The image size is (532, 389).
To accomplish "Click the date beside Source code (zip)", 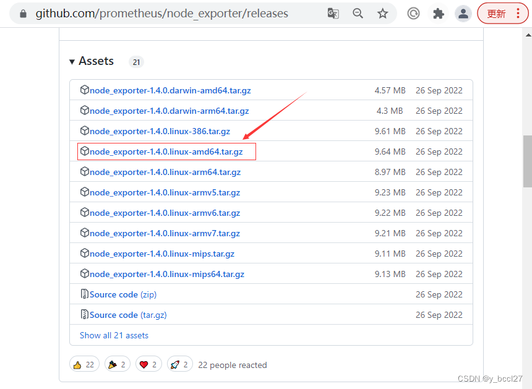I will pyautogui.click(x=439, y=294).
